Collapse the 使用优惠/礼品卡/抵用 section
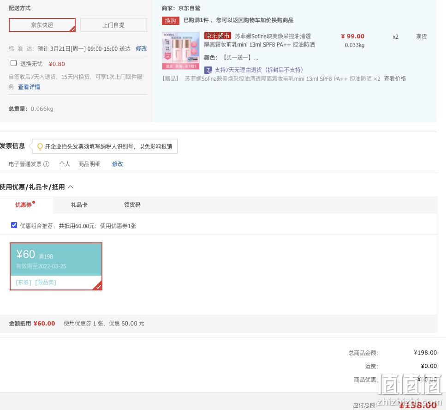Screen dimensions: 446x410 [71, 187]
